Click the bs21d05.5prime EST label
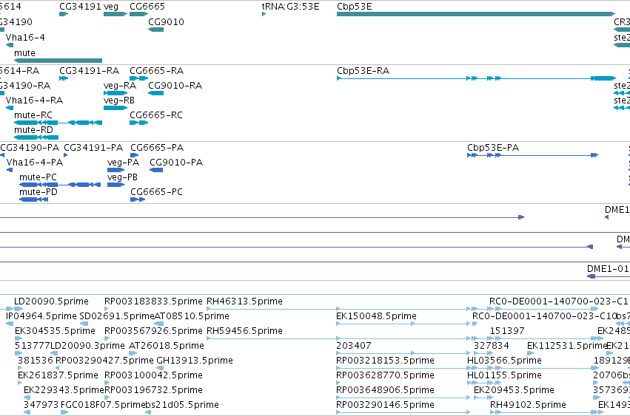The width and height of the screenshot is (630, 416). 181,405
